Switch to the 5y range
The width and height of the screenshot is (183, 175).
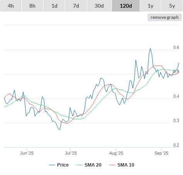tap(172, 6)
